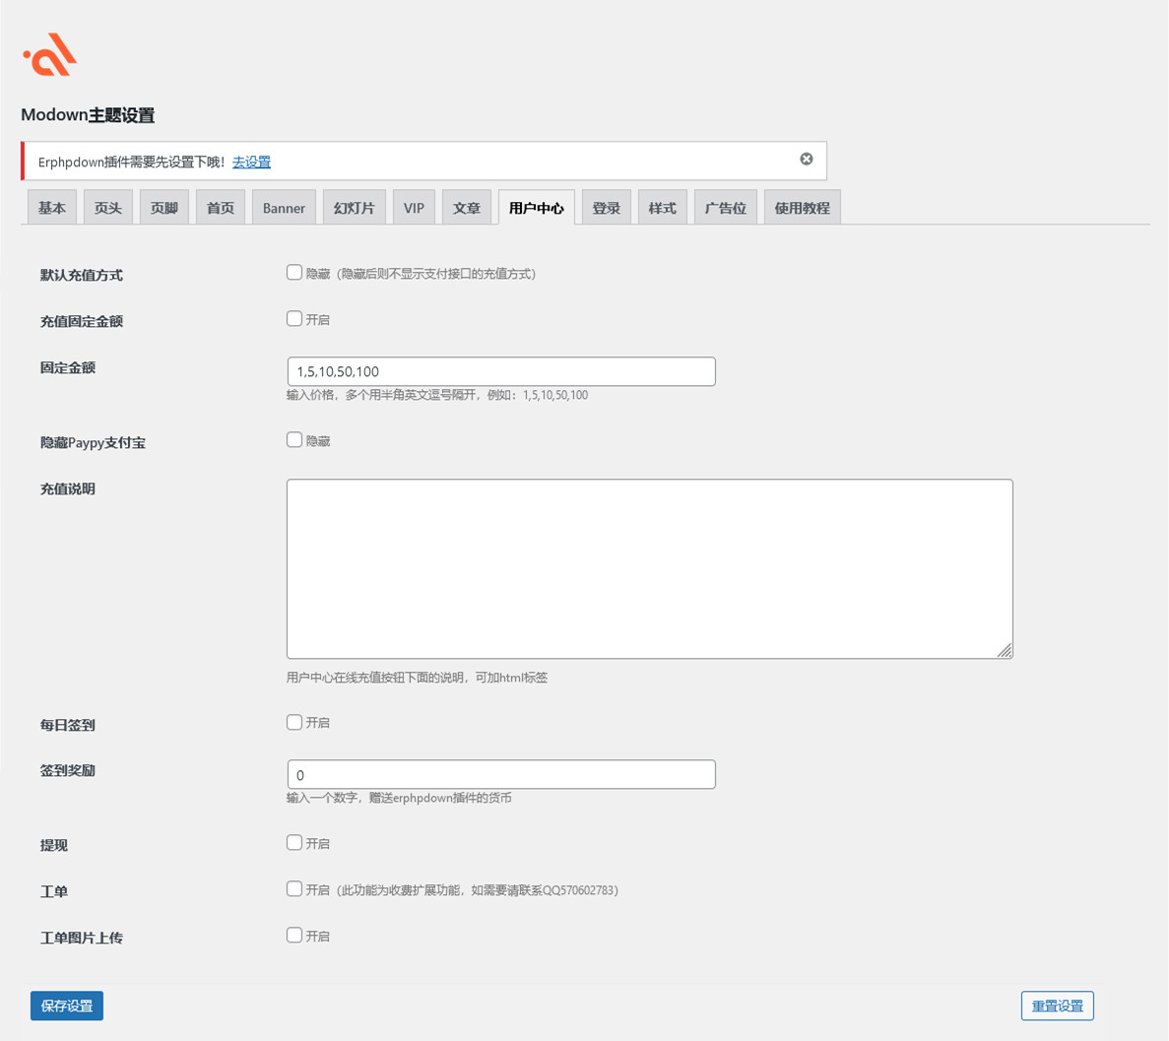Select the 幻灯片 tab
The height and width of the screenshot is (1041, 1169).
point(354,208)
